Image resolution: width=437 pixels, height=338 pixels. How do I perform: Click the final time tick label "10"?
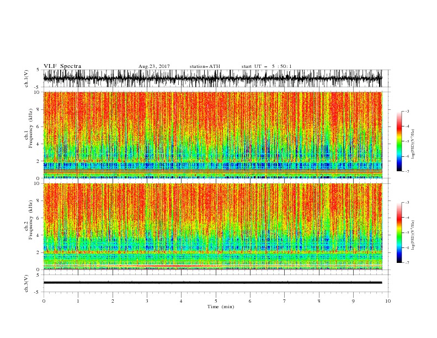coord(388,301)
